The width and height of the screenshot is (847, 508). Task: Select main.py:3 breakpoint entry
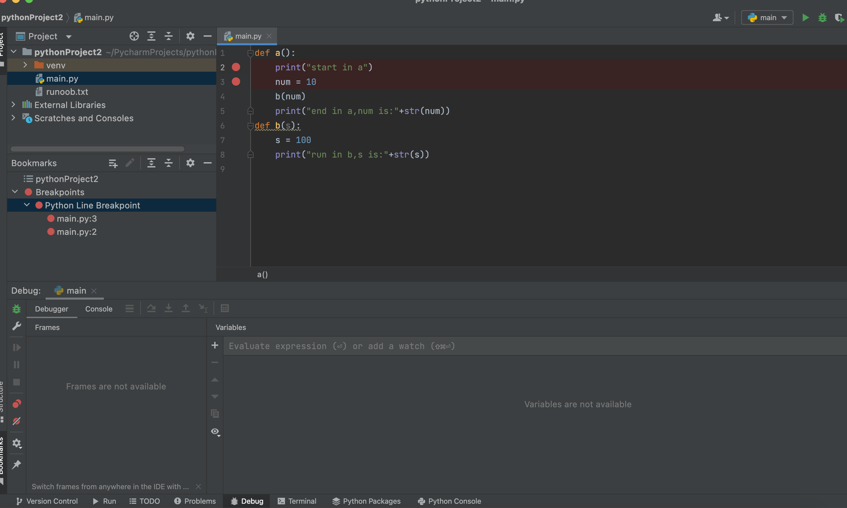77,218
